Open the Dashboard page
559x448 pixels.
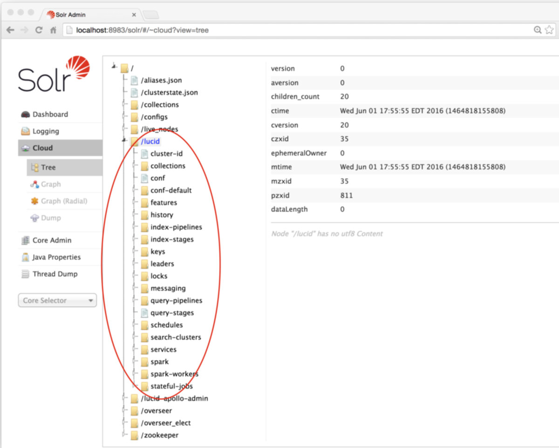point(50,114)
